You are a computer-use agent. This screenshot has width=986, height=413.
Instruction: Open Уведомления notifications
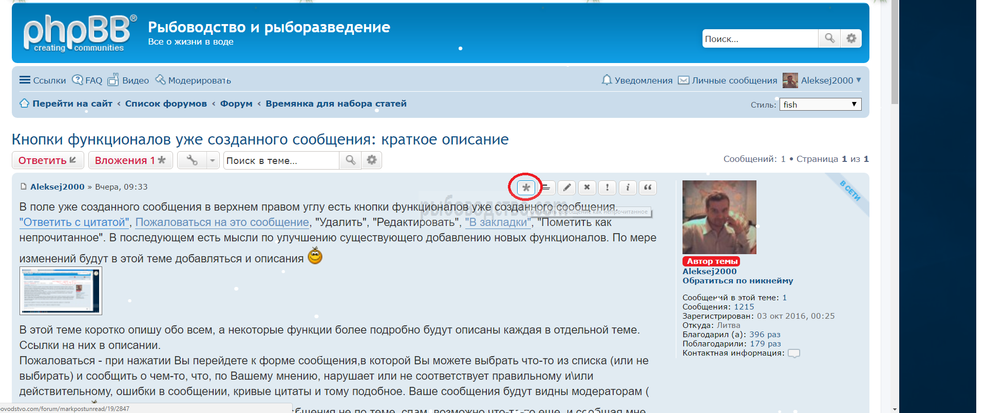tap(637, 80)
